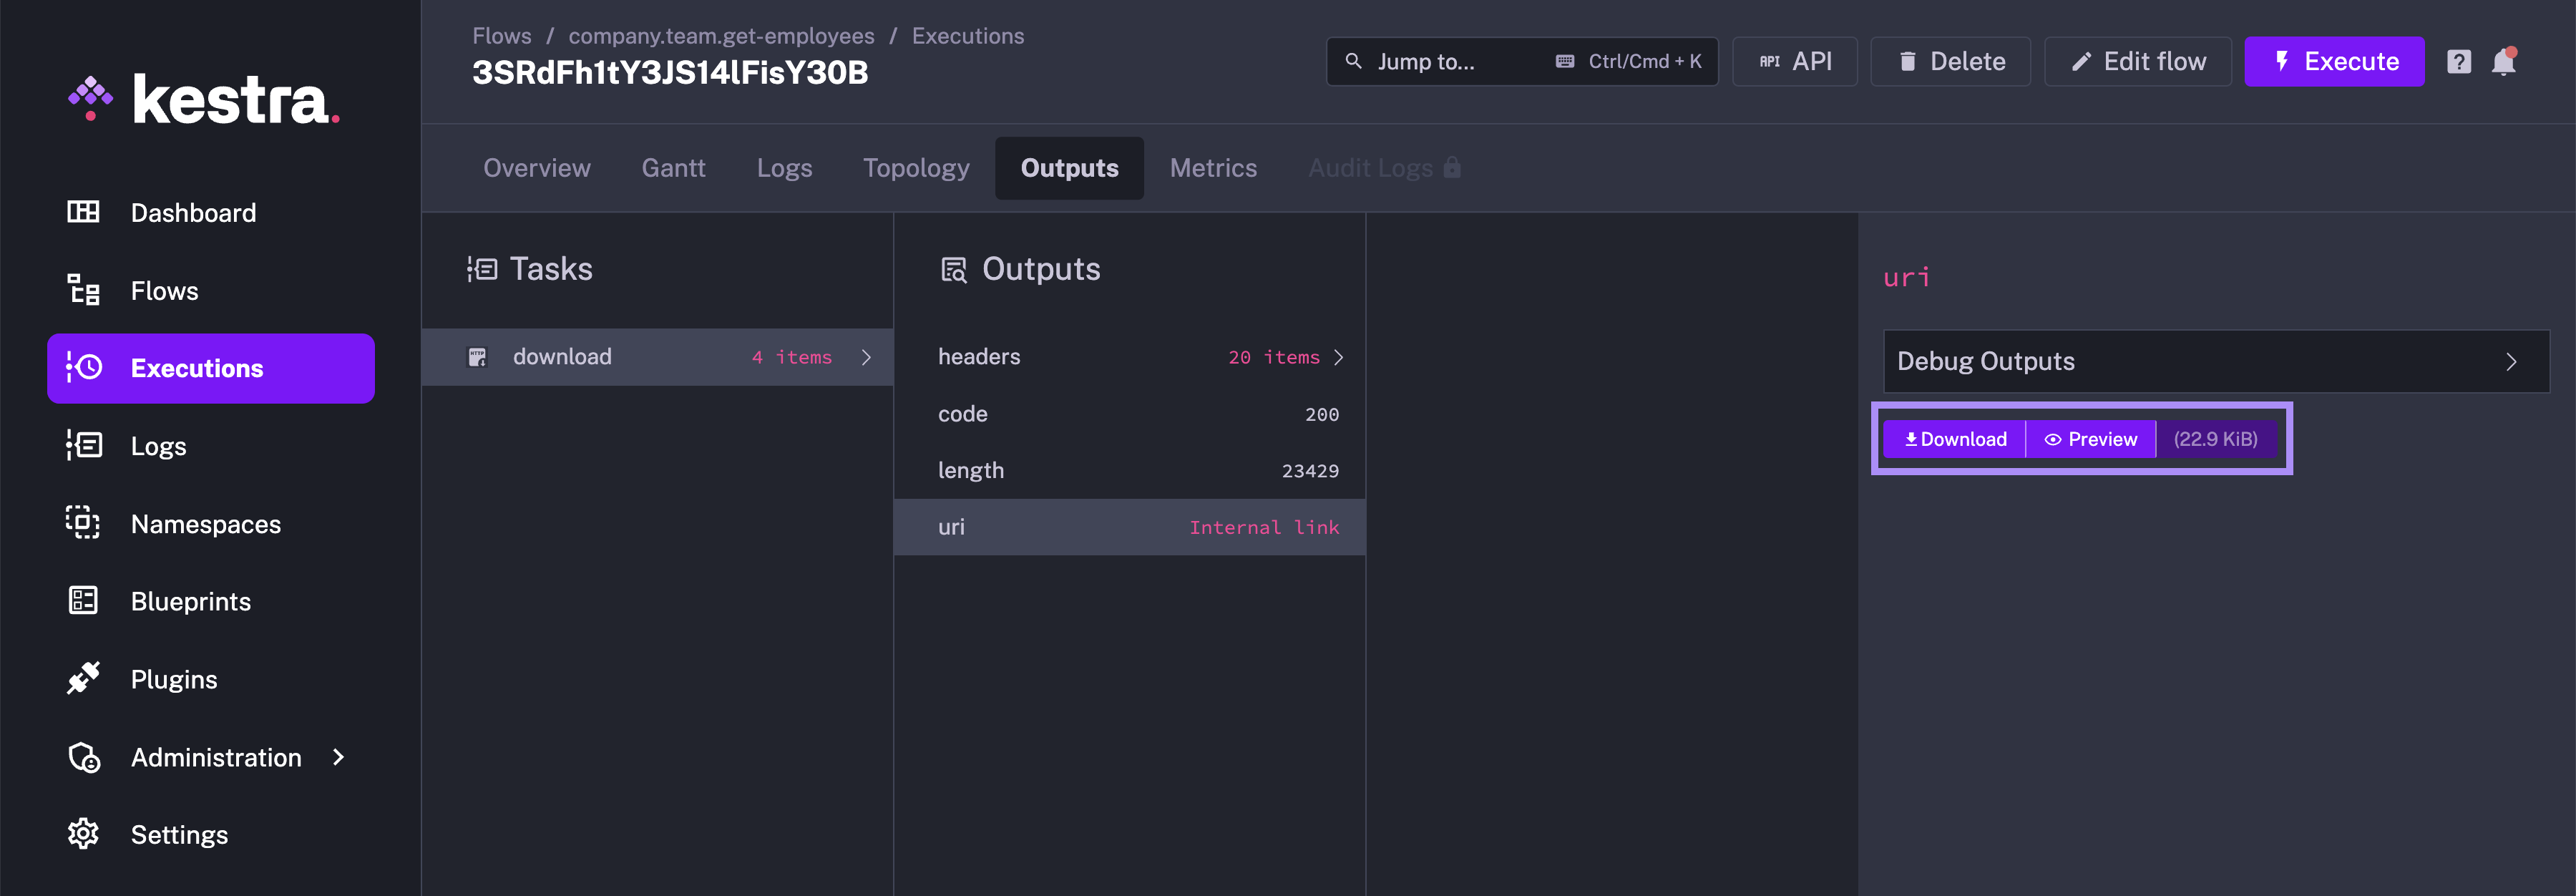Open Settings gear icon in sidebar
Viewport: 2576px width, 896px height.
tap(83, 834)
